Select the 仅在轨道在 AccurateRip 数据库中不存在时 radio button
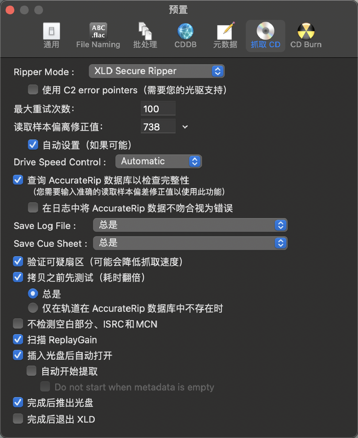 (x=33, y=308)
